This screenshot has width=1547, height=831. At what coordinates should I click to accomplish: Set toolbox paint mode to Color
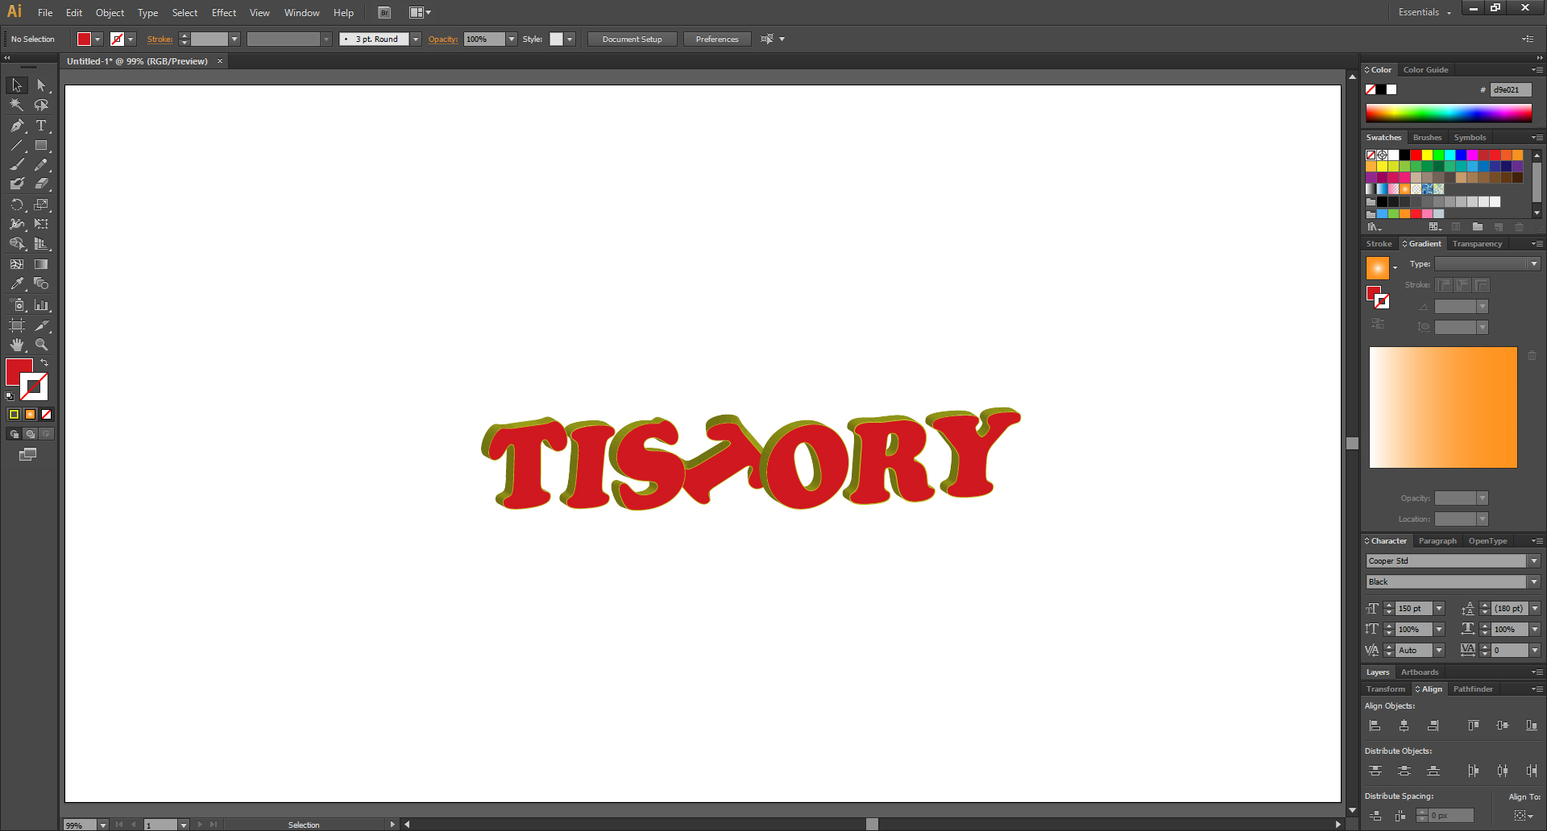click(14, 415)
